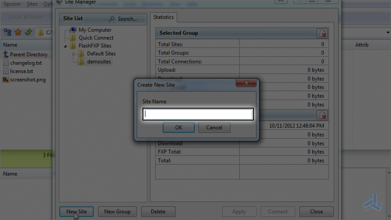
Task: Click the Site List search field
Action: click(x=131, y=19)
